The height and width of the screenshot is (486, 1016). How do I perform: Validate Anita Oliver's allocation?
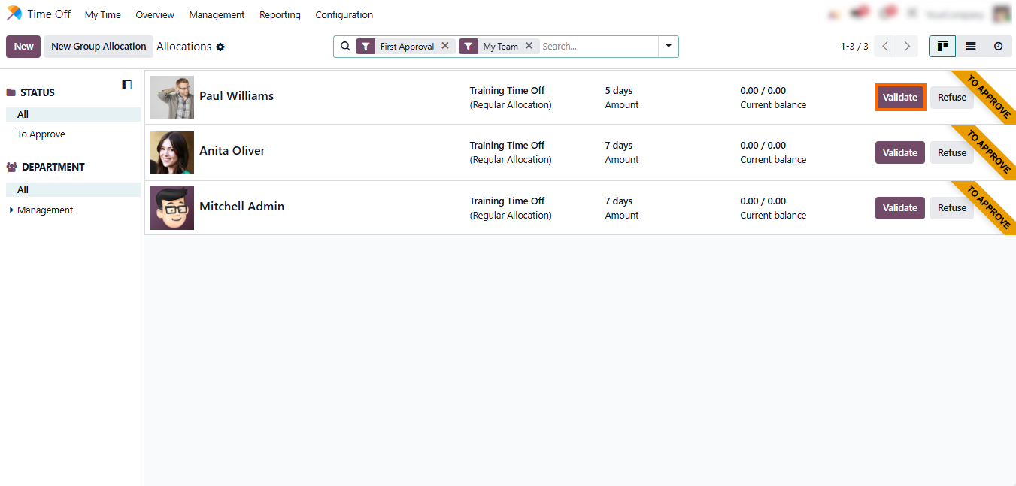[x=899, y=152]
